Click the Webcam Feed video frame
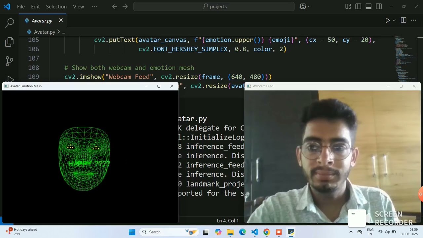 click(x=332, y=156)
